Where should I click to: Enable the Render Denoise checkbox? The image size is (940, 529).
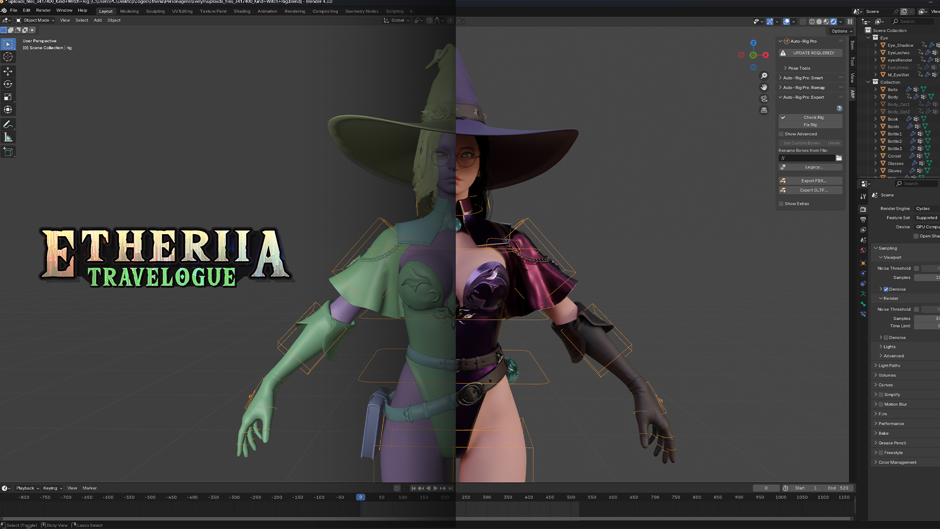click(886, 338)
